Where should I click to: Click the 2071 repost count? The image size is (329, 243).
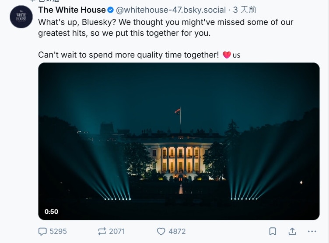pos(117,231)
